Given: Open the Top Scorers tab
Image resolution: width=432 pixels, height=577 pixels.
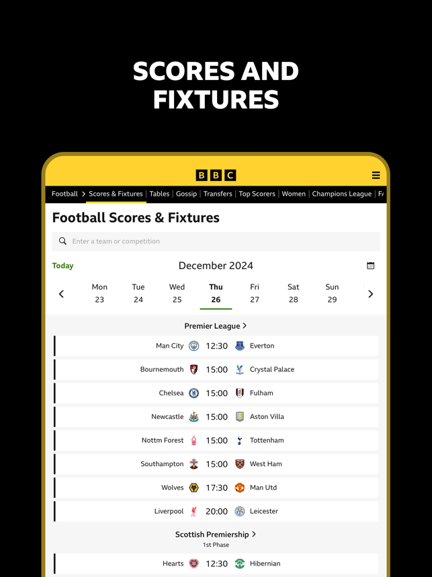Looking at the screenshot, I should tap(257, 194).
